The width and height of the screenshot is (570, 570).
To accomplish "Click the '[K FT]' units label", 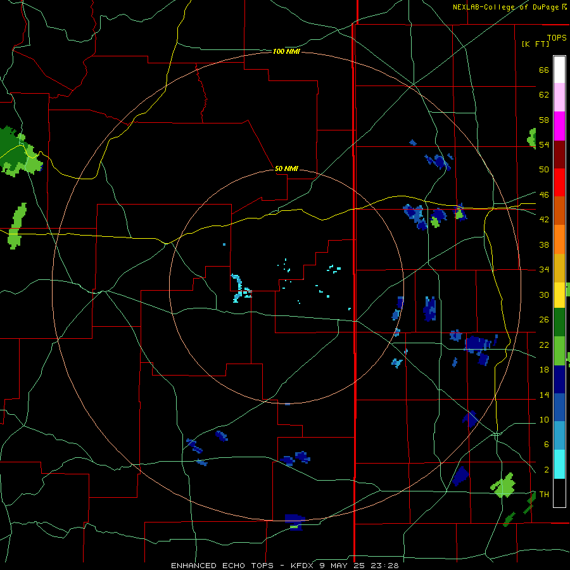I will (x=535, y=44).
